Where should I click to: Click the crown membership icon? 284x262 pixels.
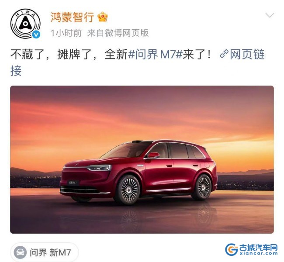tap(103, 17)
